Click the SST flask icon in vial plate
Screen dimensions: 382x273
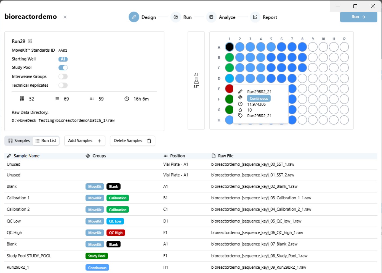point(196,81)
